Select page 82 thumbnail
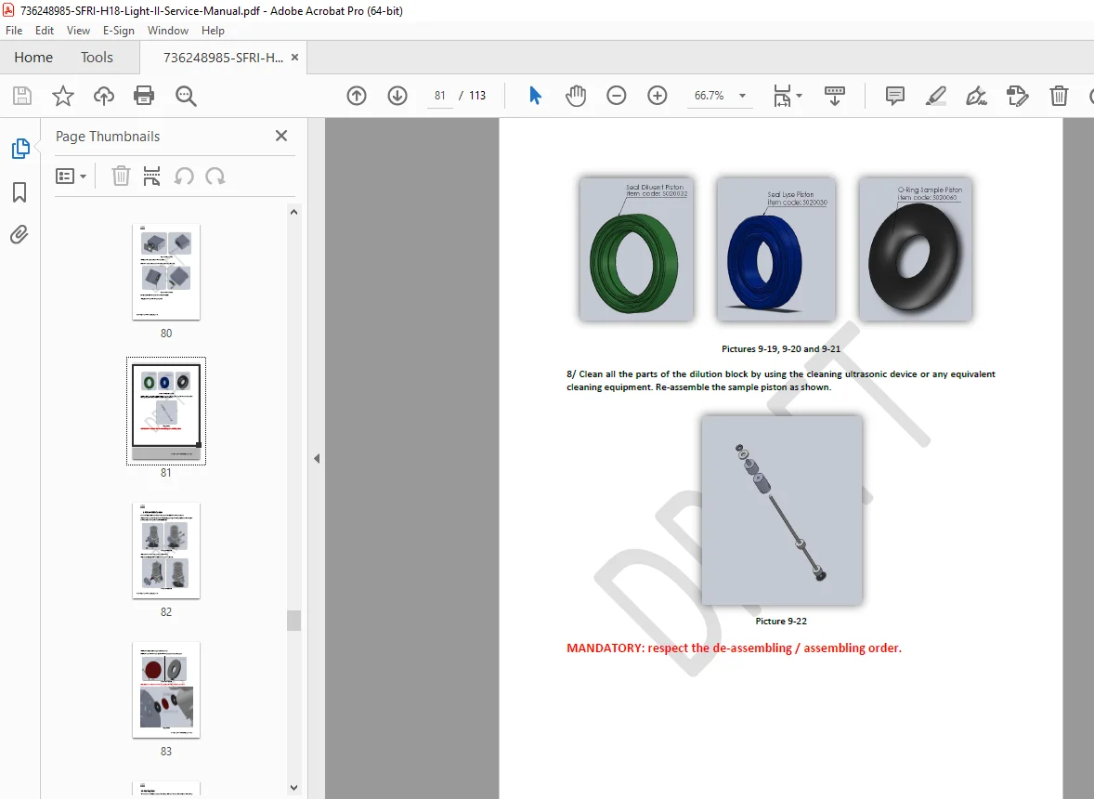Image resolution: width=1094 pixels, height=799 pixels. pyautogui.click(x=166, y=551)
